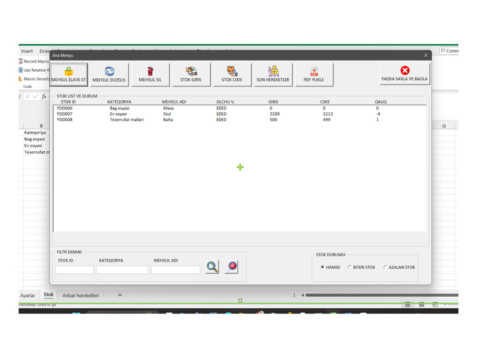Click the fx insert function icon
Screen dimensions: 477x358
coord(44,96)
